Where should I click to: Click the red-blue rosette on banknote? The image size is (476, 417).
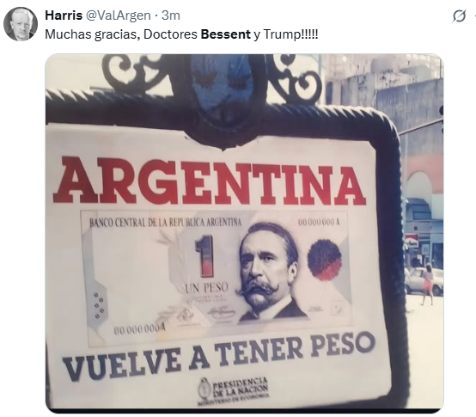coord(324,260)
